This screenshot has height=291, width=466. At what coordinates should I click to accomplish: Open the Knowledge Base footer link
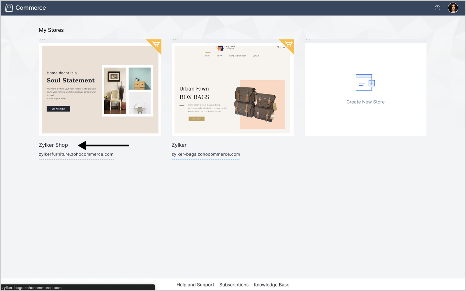272,285
